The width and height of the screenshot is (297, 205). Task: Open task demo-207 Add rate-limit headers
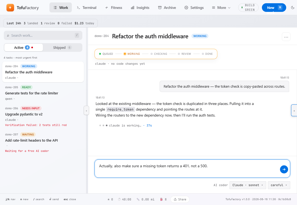coord(43,142)
